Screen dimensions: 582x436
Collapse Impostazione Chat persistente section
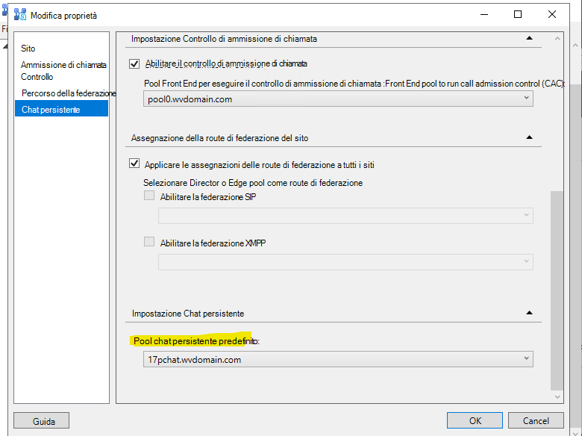tap(530, 313)
